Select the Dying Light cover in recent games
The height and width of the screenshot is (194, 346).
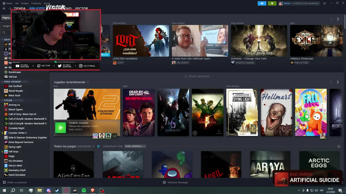[x=242, y=112]
